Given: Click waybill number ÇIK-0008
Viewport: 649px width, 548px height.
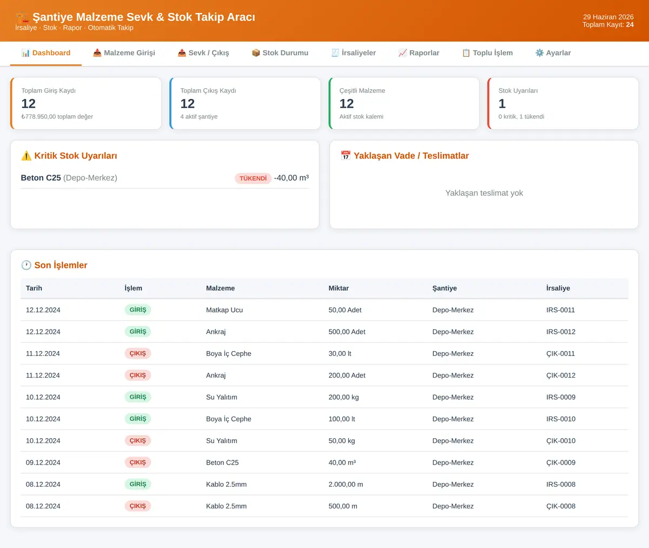Looking at the screenshot, I should pos(561,506).
